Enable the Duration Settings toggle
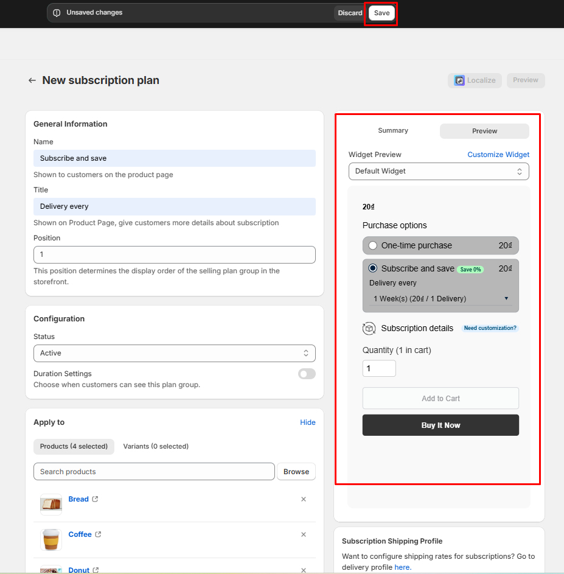 coord(307,374)
